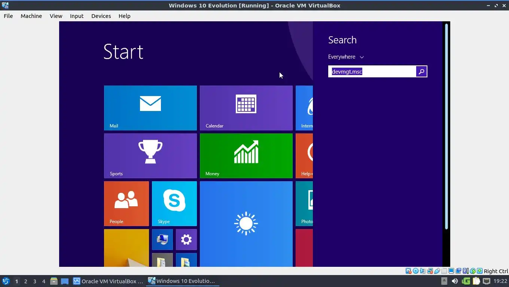Open the Input menu
The height and width of the screenshot is (287, 509).
click(x=77, y=16)
